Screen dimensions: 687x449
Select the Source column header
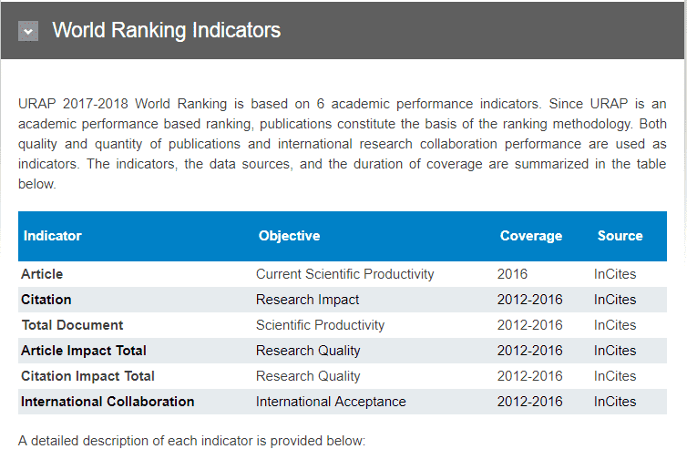(x=620, y=236)
